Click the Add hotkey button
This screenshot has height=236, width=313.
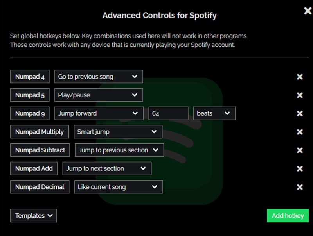click(x=288, y=215)
